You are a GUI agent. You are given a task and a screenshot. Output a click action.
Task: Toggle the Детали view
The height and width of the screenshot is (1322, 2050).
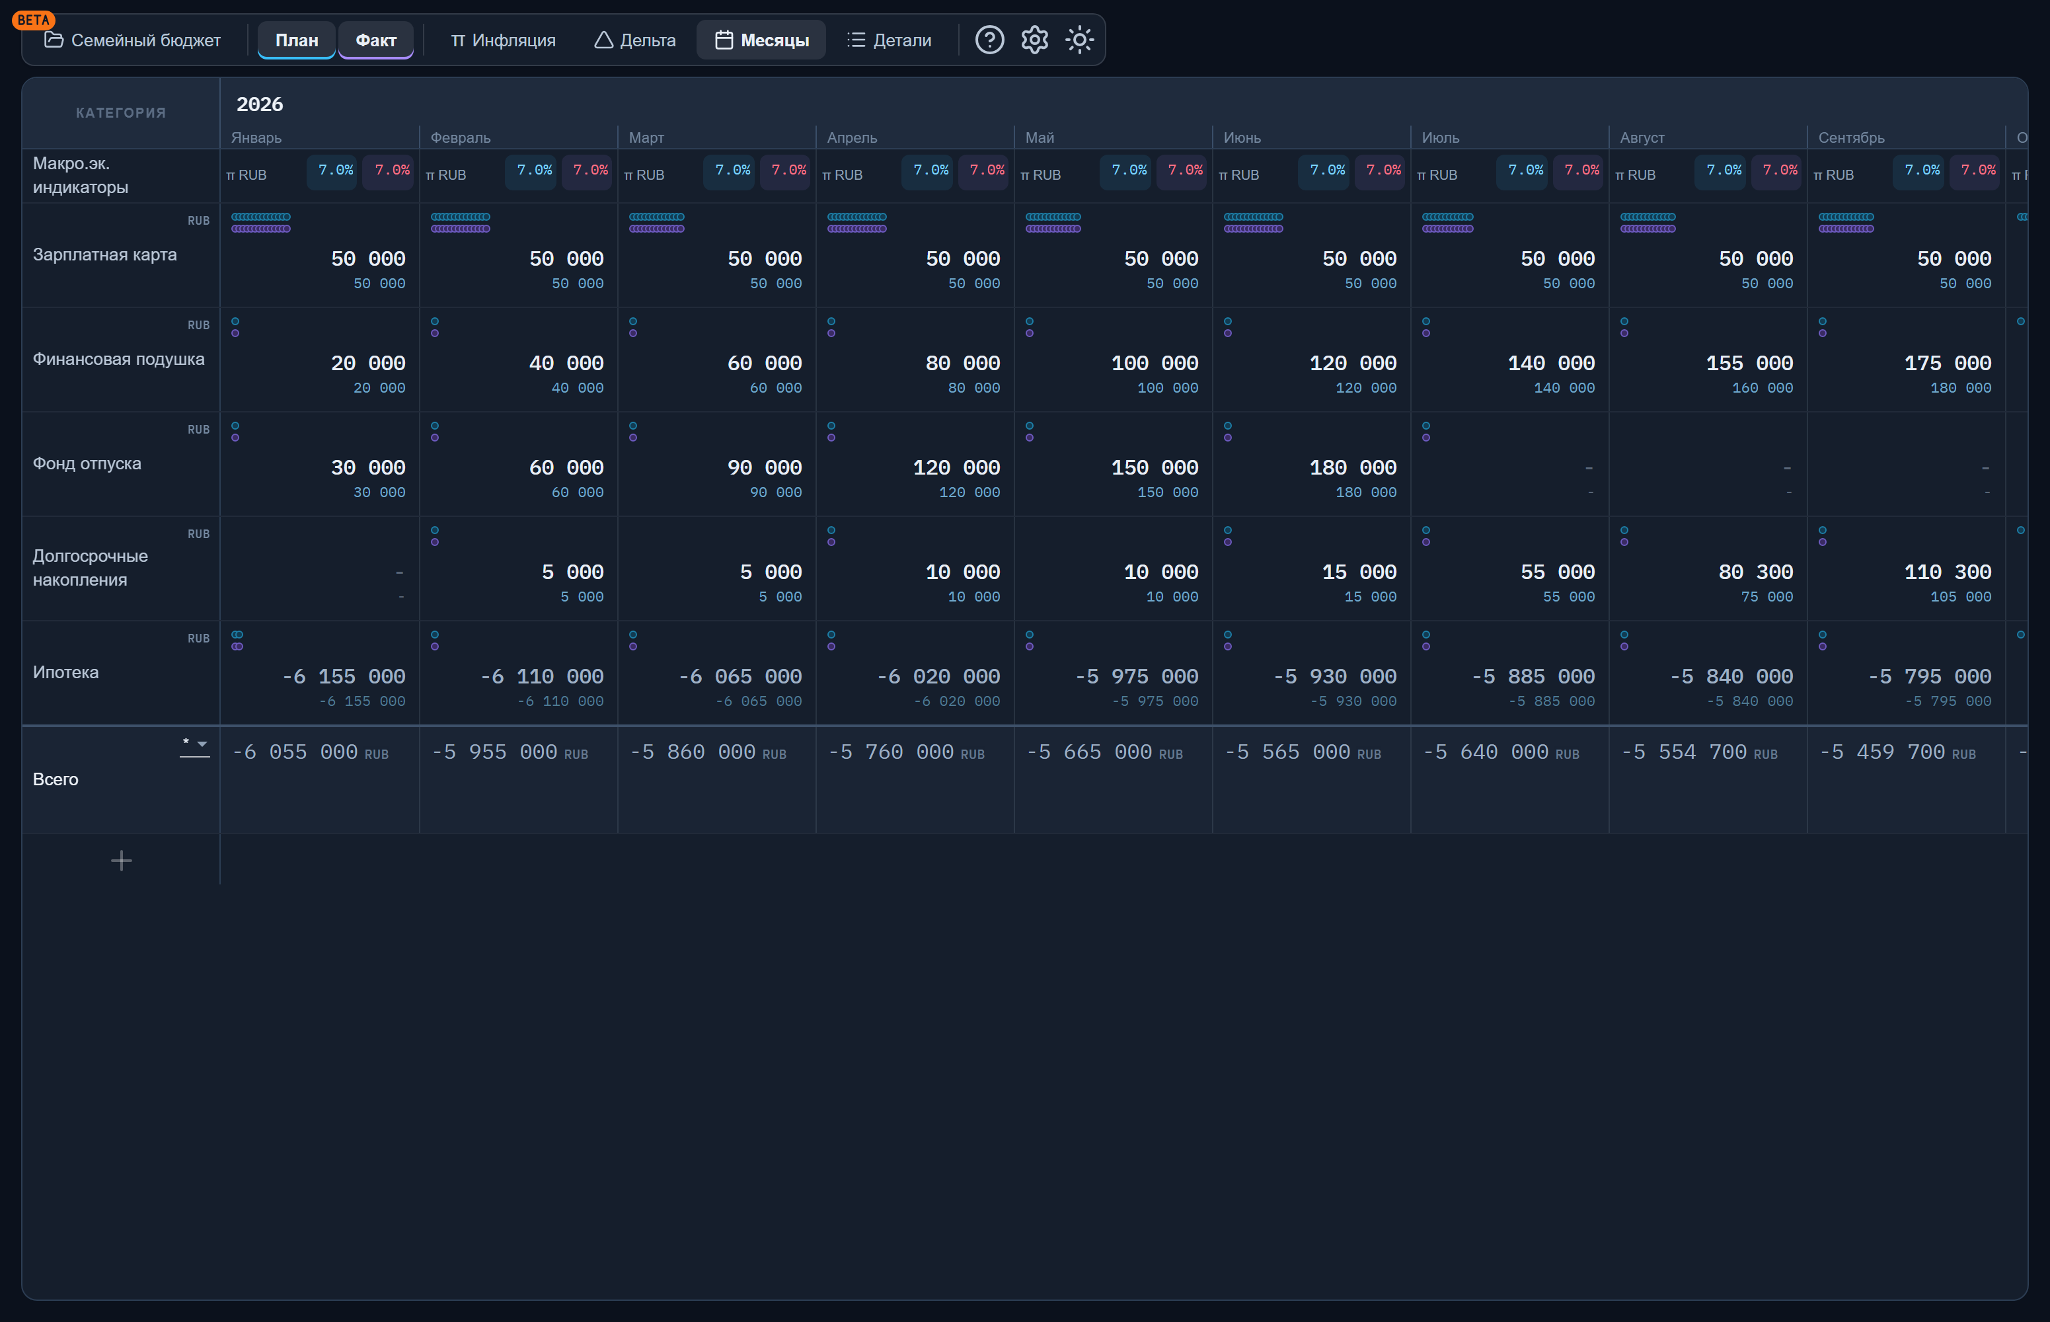[x=889, y=40]
